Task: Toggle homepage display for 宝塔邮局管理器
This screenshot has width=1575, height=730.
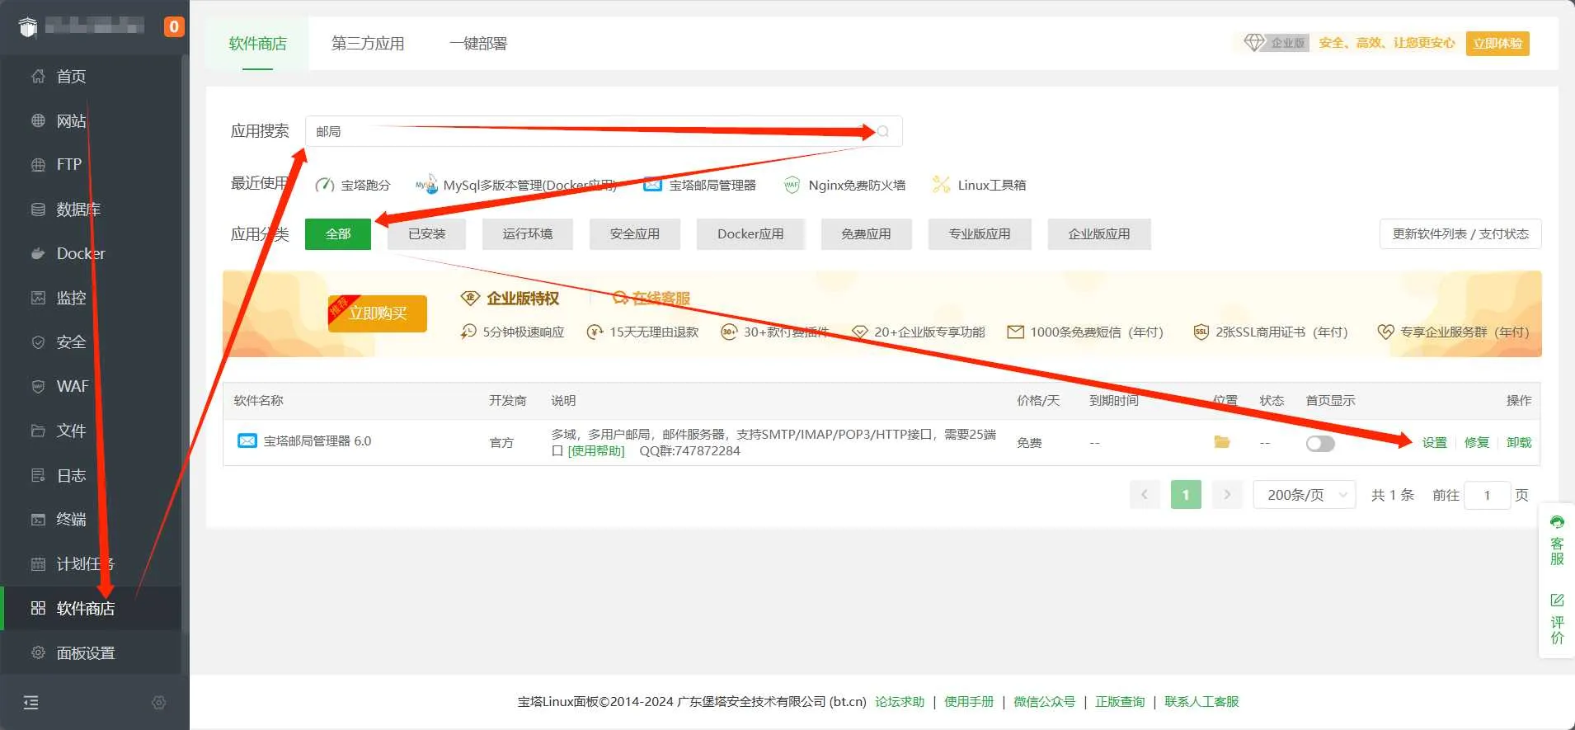Action: point(1319,444)
